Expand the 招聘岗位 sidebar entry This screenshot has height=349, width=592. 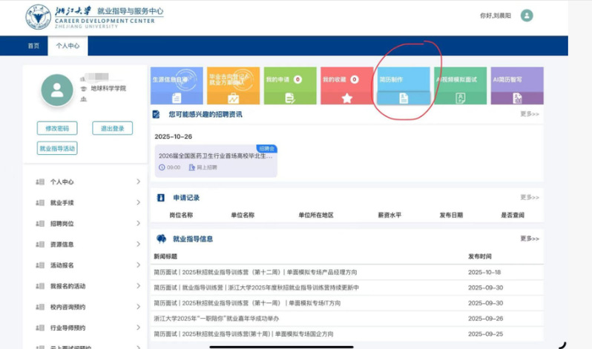click(x=88, y=224)
